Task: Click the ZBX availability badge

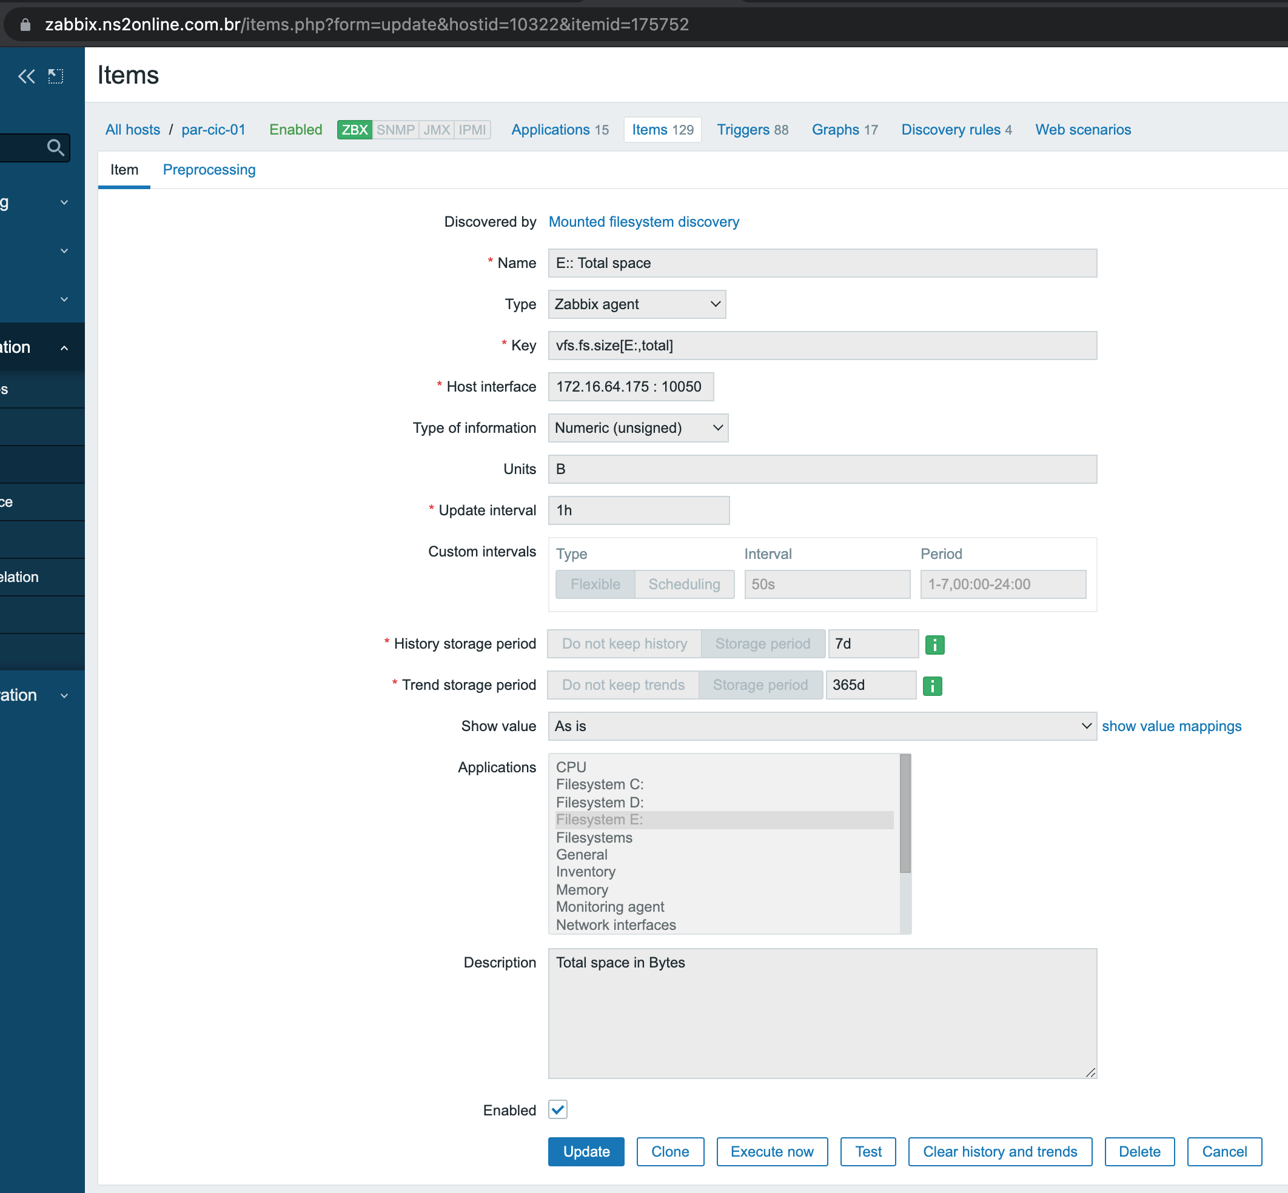Action: tap(354, 130)
